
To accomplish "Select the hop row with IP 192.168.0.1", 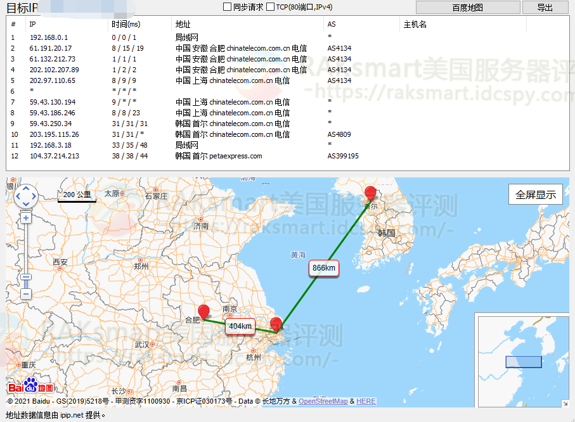I will tap(288, 37).
